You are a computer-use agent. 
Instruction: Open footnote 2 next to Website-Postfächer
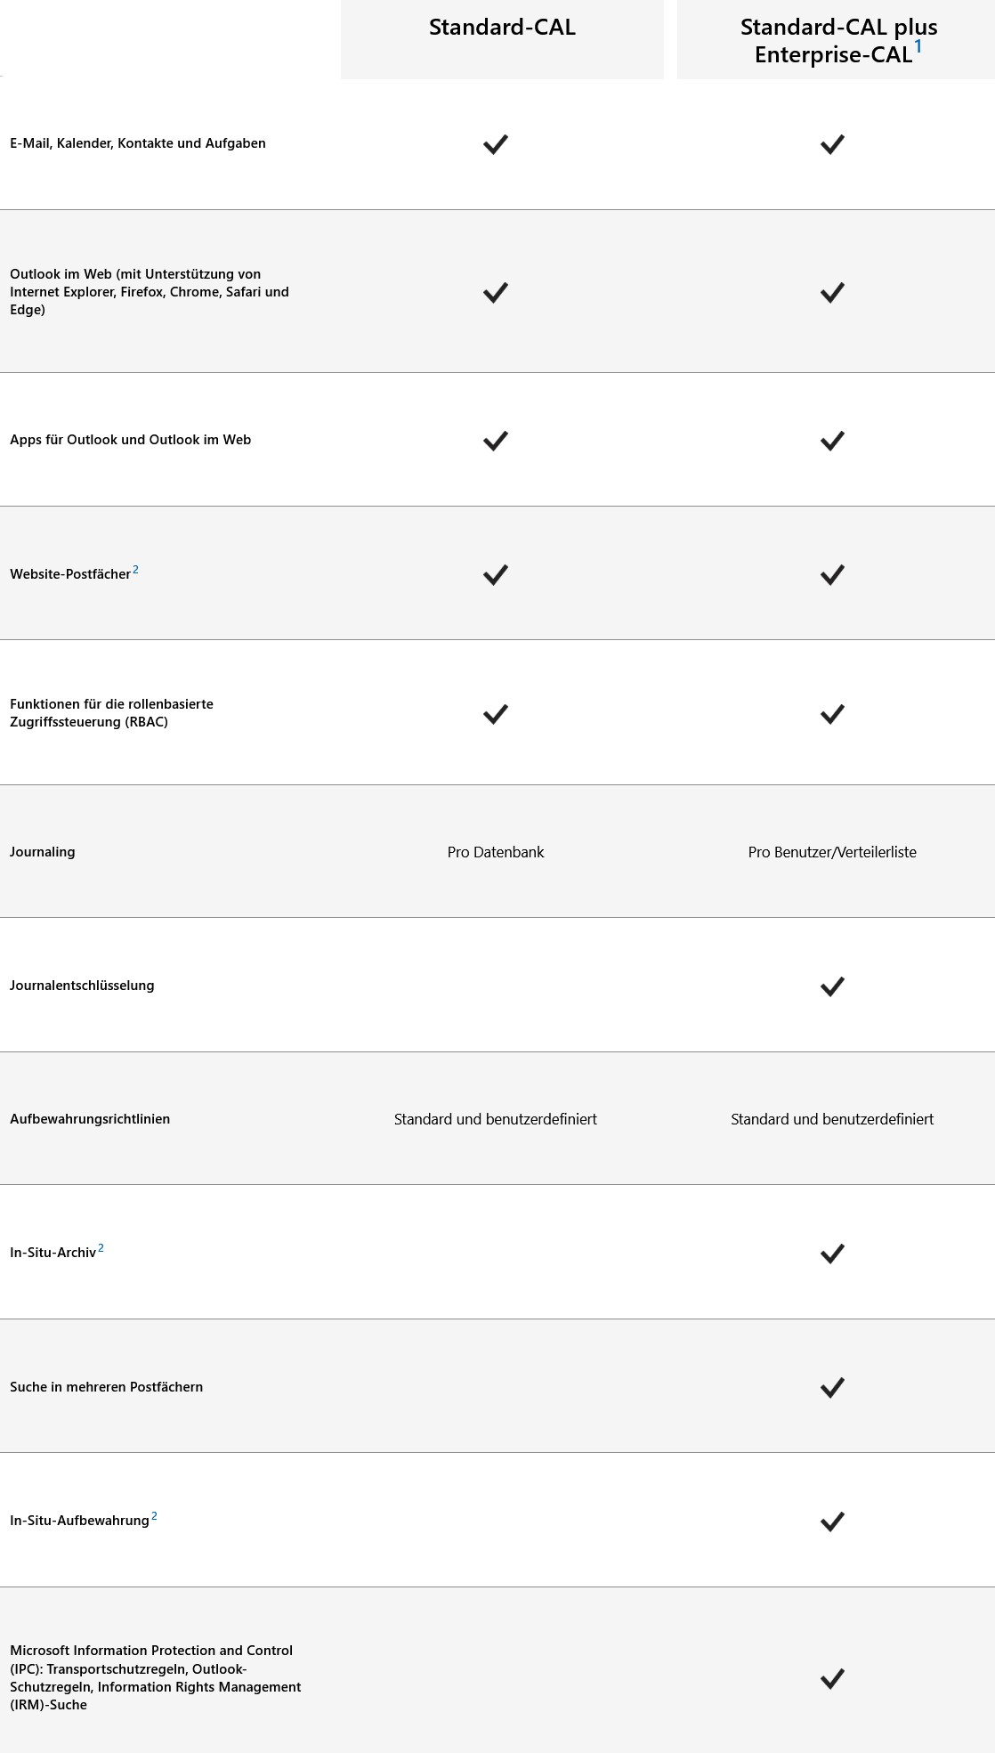[135, 570]
